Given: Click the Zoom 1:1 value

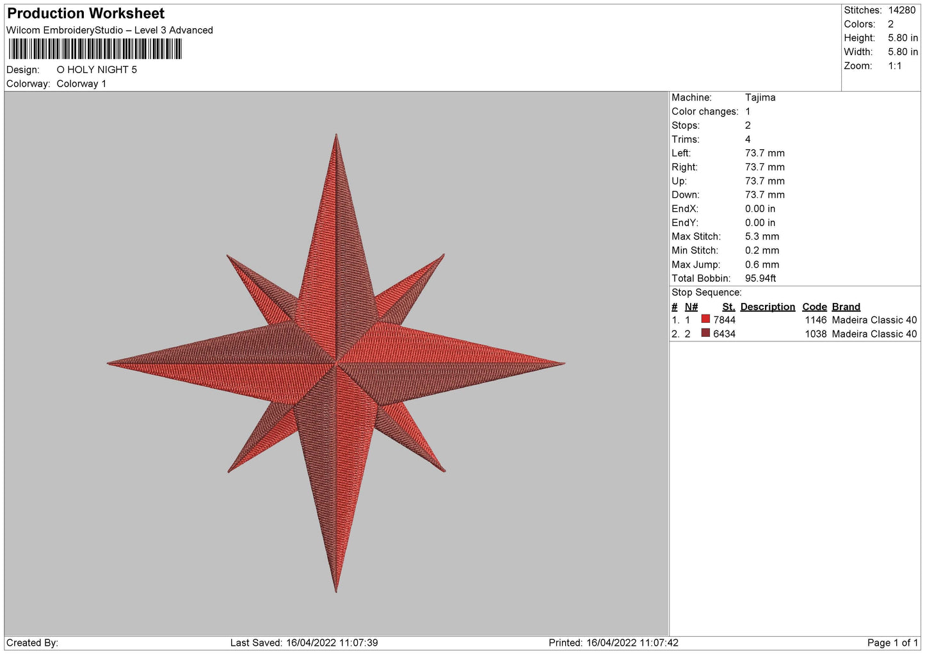Looking at the screenshot, I should coord(895,66).
